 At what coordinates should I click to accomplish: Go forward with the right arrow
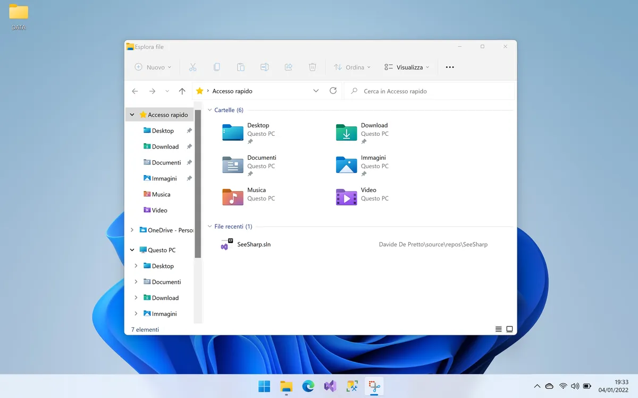[x=152, y=91]
